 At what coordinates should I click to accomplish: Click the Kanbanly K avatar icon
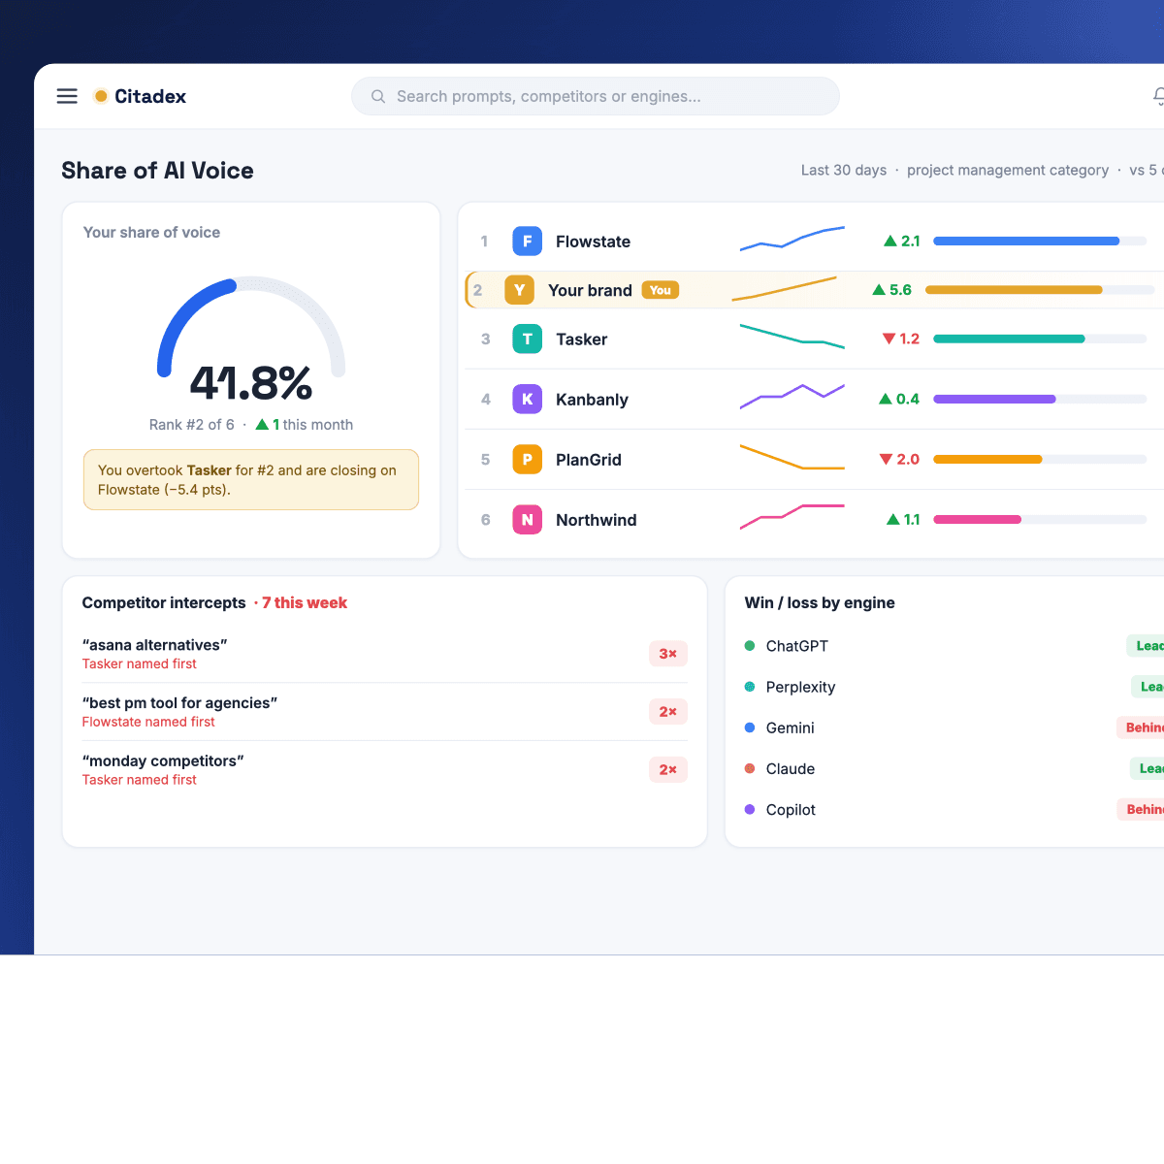527,399
